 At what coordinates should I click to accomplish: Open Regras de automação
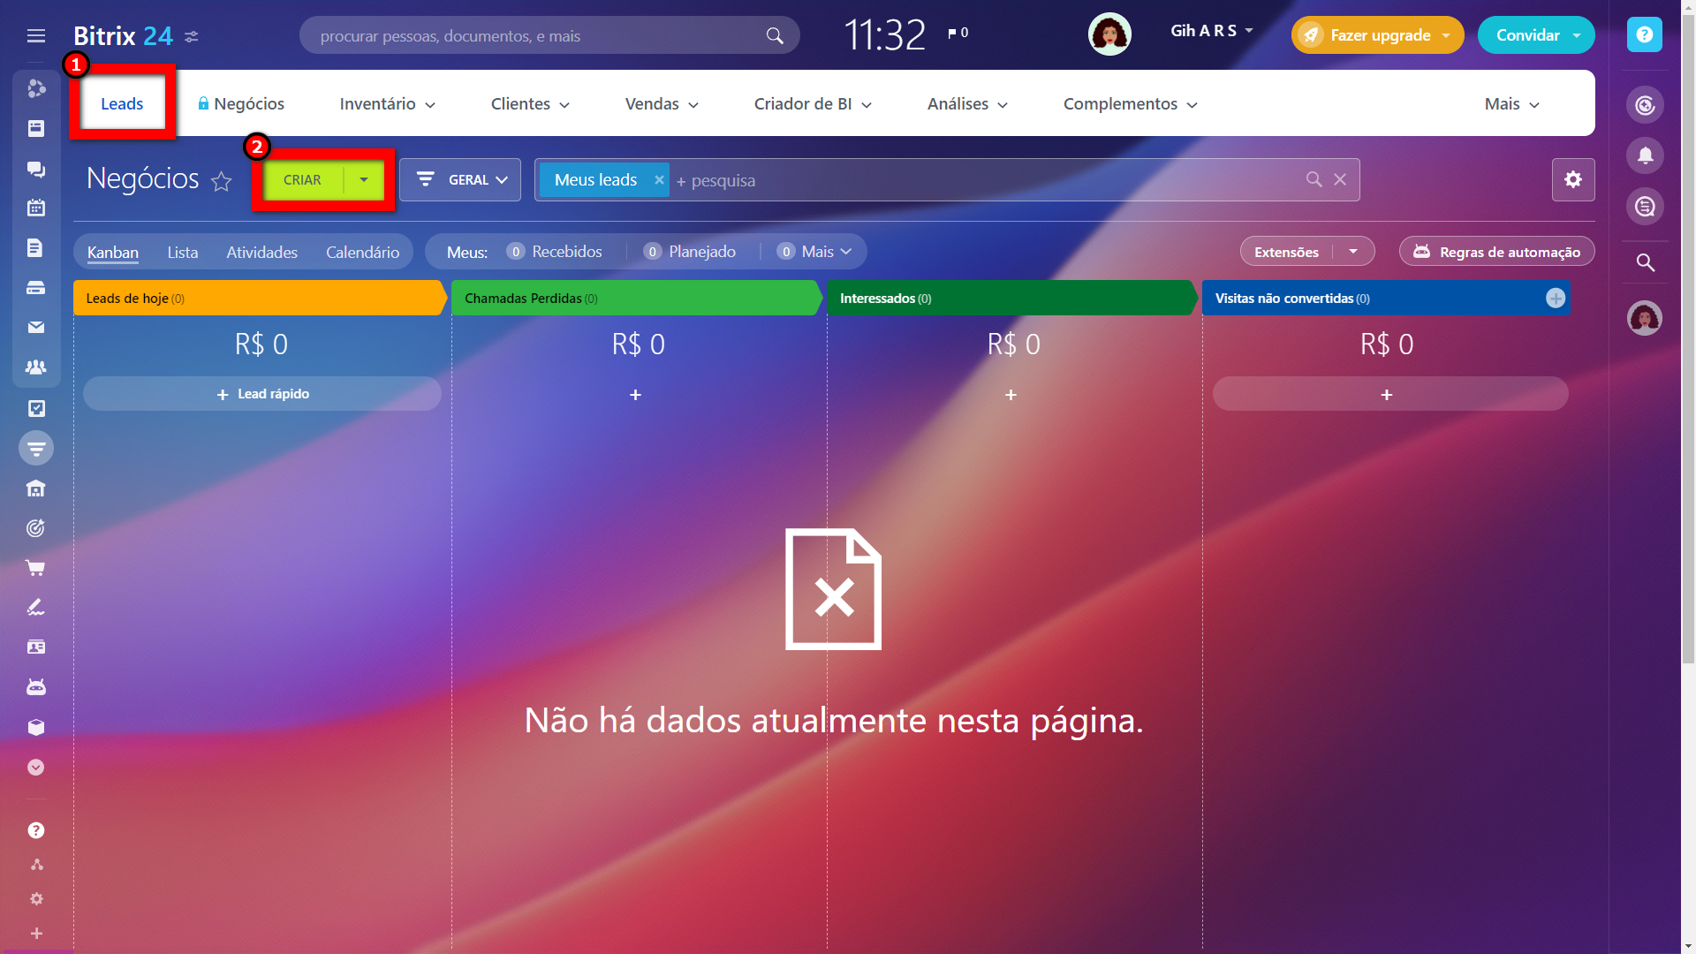[x=1496, y=252]
